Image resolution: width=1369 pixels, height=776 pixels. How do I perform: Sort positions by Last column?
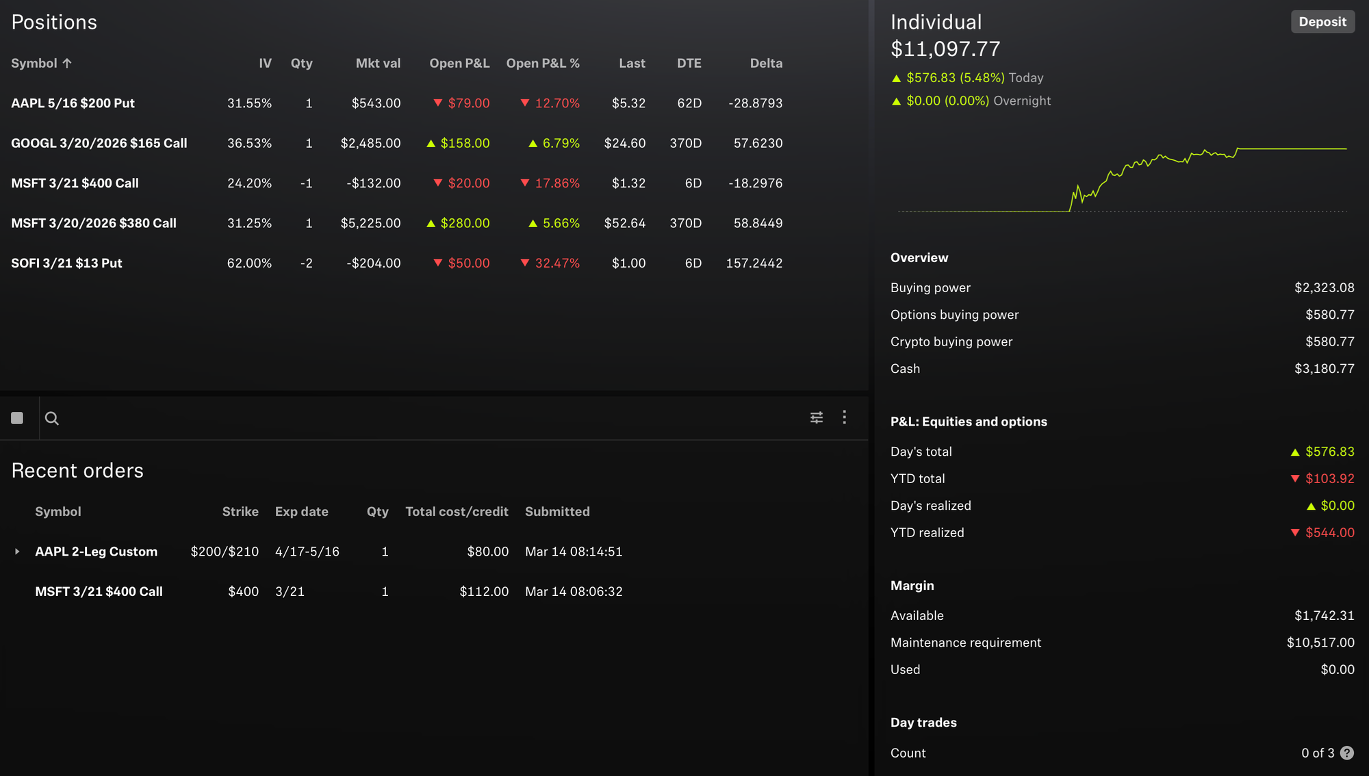632,63
